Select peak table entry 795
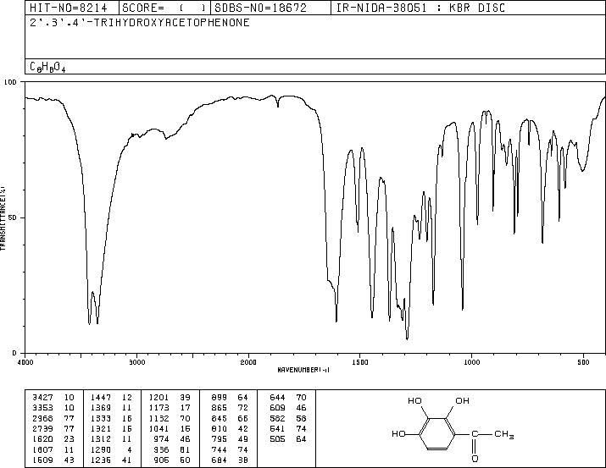 (220, 439)
